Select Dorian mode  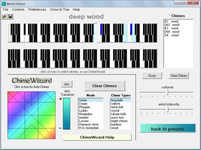pos(91,104)
